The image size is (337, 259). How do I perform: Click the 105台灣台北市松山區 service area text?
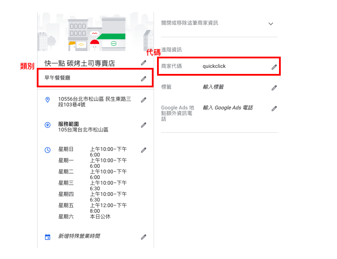pyautogui.click(x=83, y=130)
